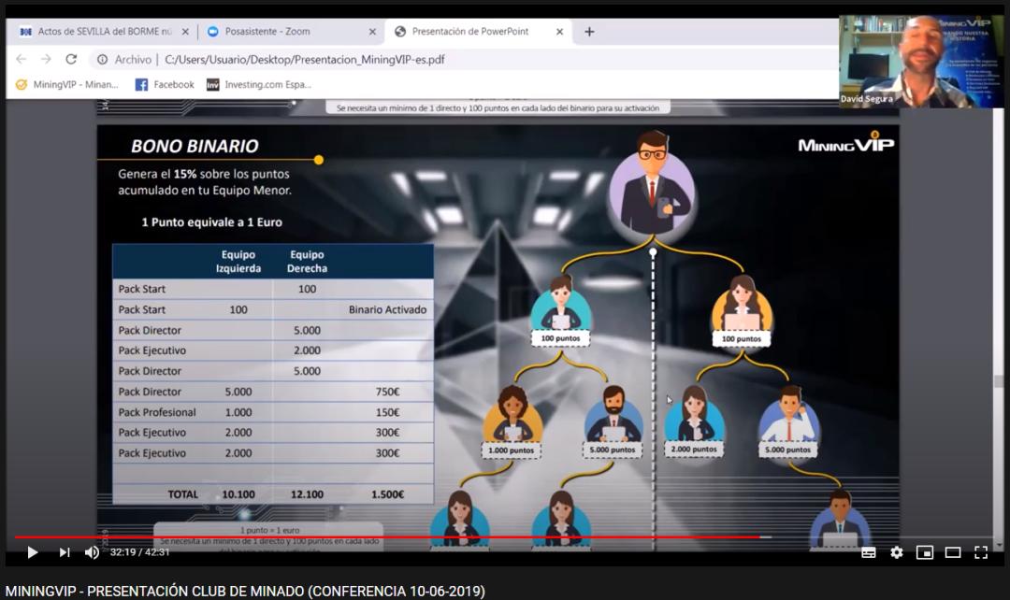Reload the current page
This screenshot has width=1010, height=600.
pos(71,59)
